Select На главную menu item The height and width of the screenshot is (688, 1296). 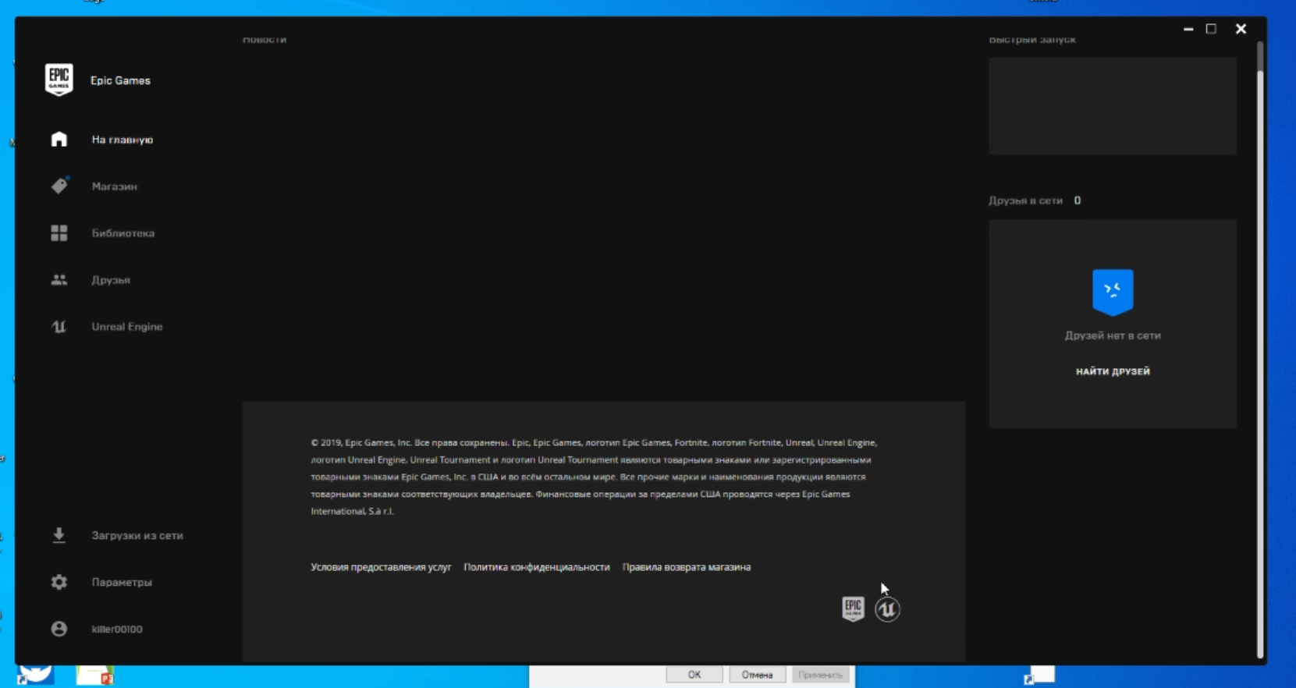pos(122,140)
